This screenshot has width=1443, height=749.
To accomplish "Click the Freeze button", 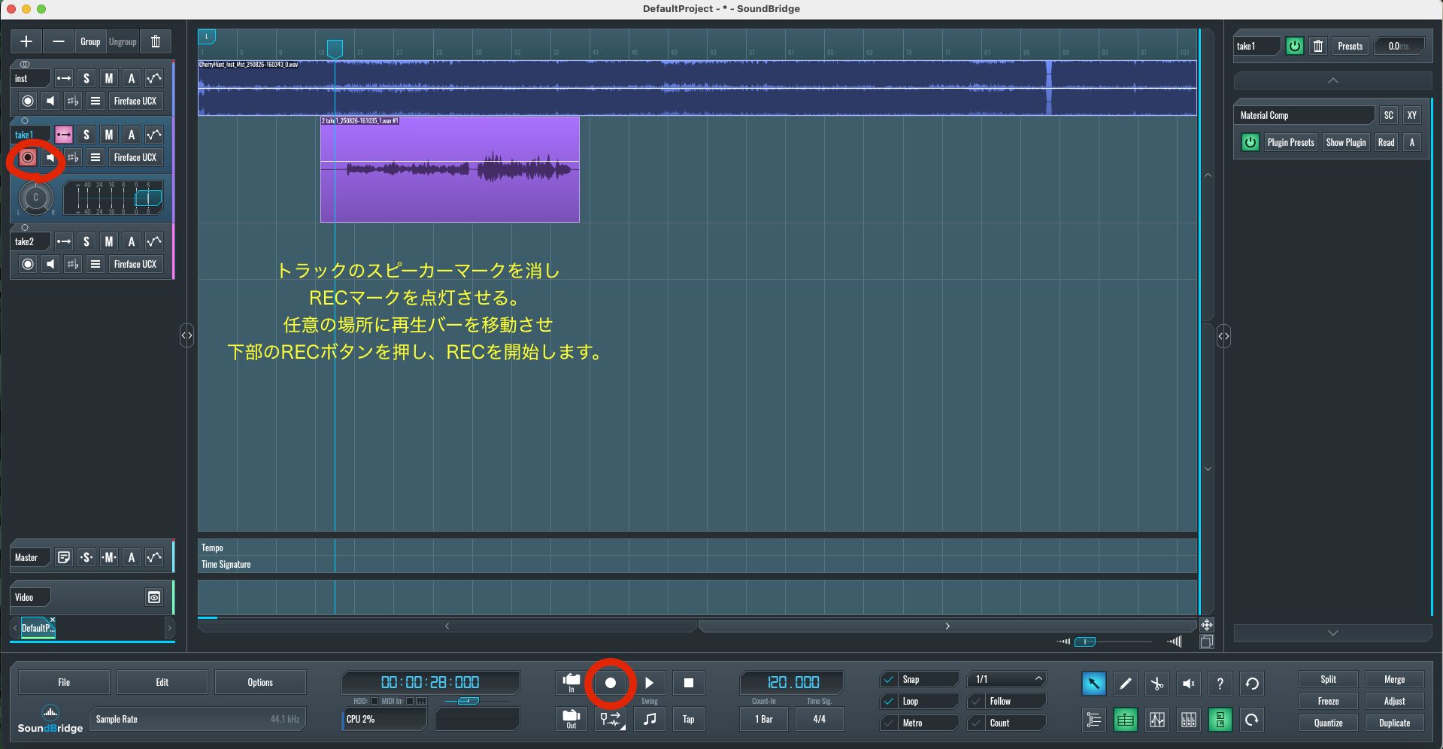I will [1329, 701].
